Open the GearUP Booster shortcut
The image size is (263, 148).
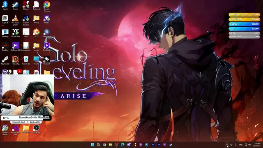[x=26, y=20]
